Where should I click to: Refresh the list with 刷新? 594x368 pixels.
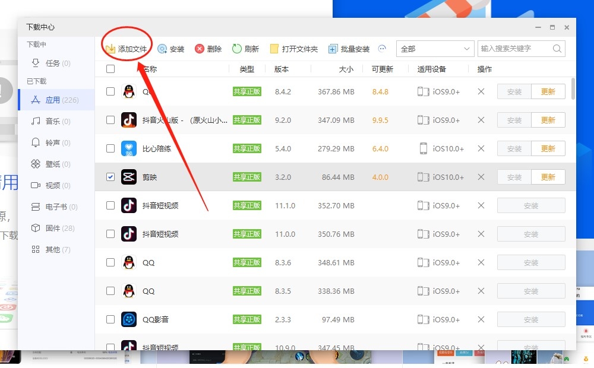(x=245, y=49)
